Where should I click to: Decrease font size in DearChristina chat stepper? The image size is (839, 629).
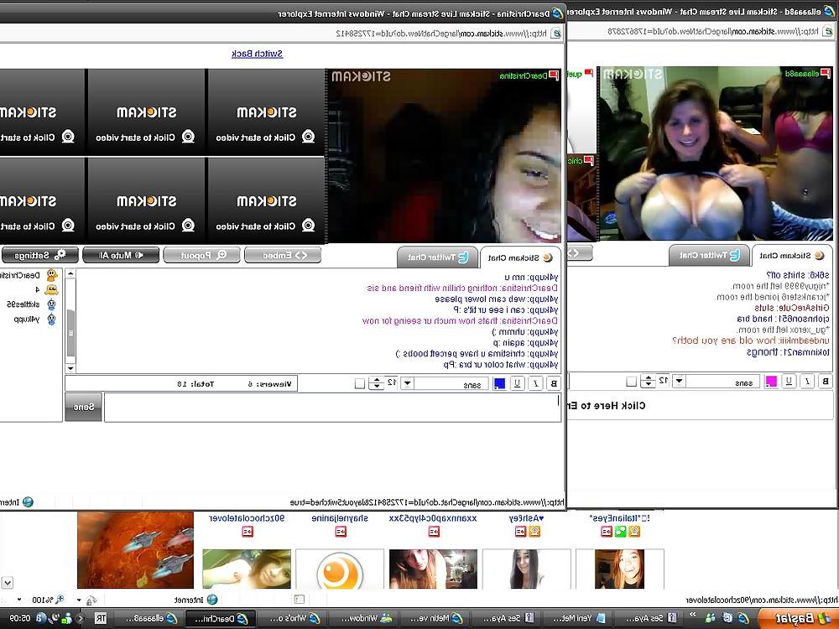tap(377, 386)
